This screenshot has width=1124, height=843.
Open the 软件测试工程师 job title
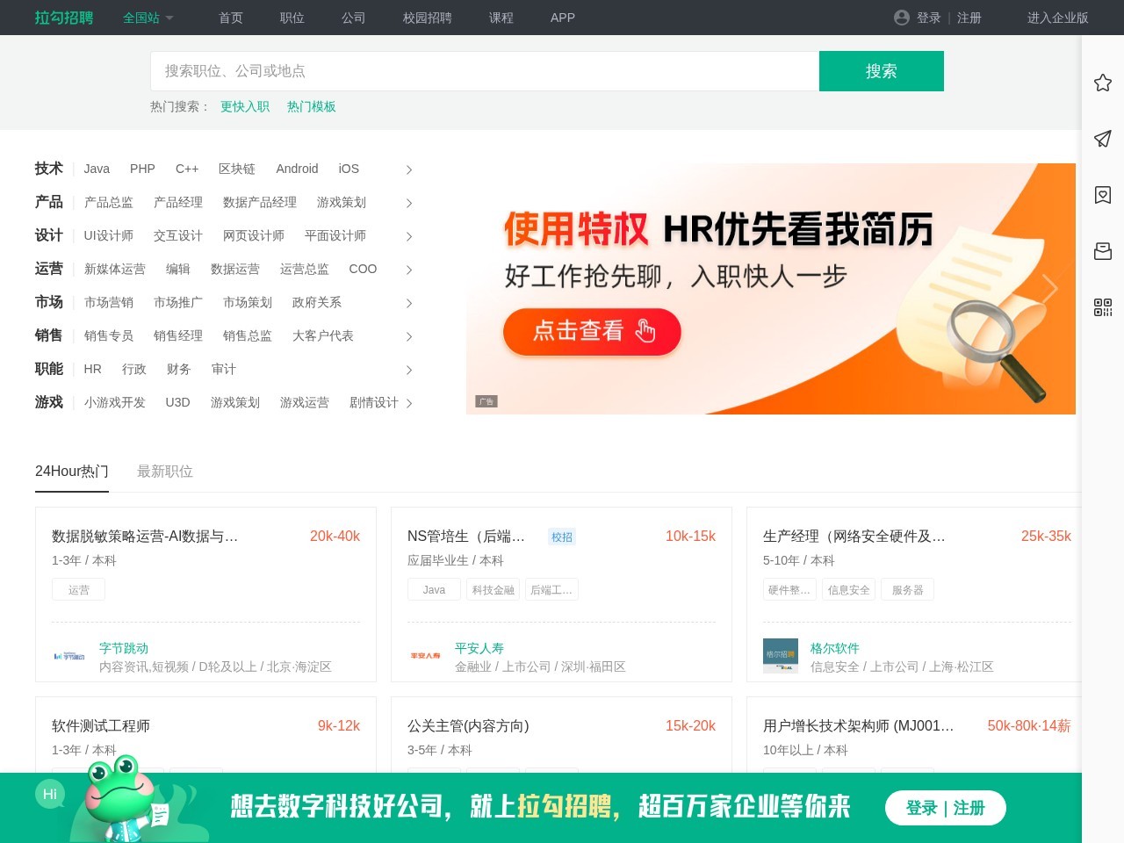click(x=101, y=725)
